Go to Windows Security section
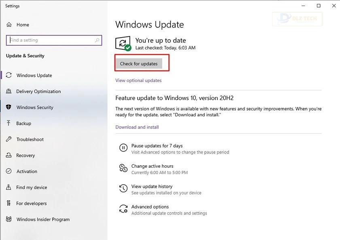This screenshot has height=240, width=340. [x=35, y=107]
